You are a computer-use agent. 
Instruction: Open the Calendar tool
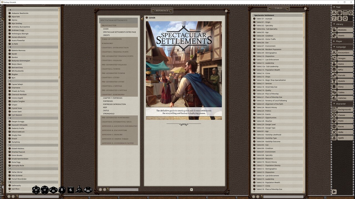(x=345, y=13)
